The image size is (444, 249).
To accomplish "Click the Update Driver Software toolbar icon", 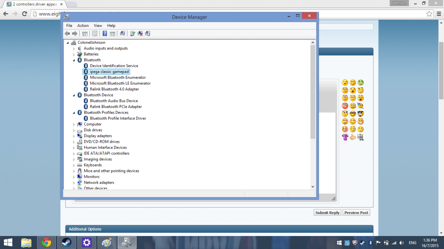I will [132, 34].
